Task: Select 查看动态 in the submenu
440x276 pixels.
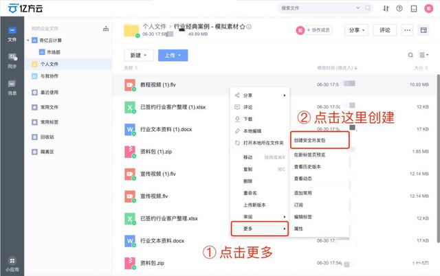Action: point(320,179)
